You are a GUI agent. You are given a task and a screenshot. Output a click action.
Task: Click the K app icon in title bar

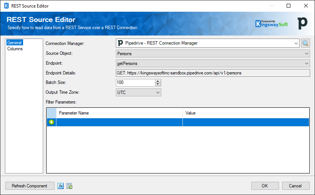coord(6,6)
